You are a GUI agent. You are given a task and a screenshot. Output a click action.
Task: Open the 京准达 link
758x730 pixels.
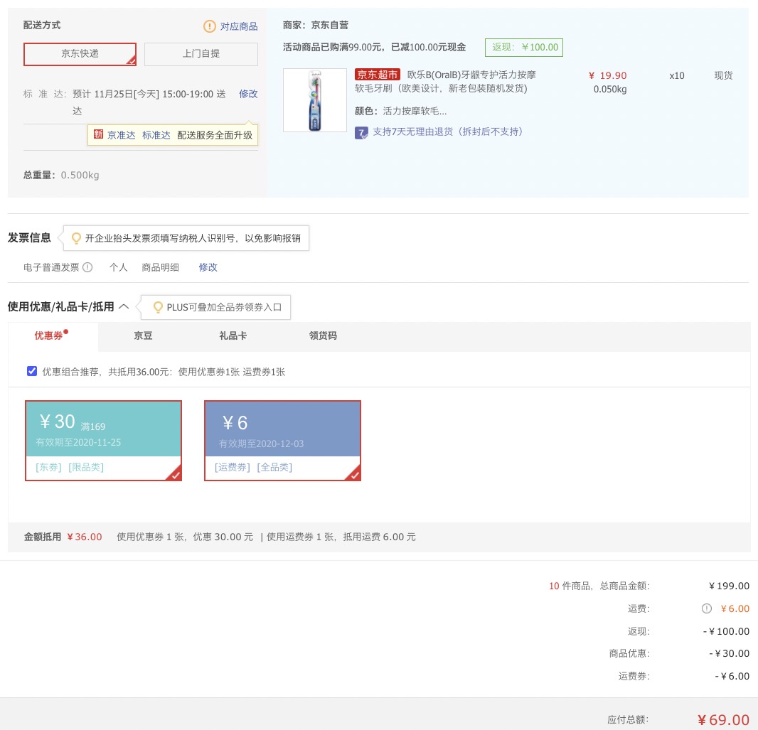point(122,135)
